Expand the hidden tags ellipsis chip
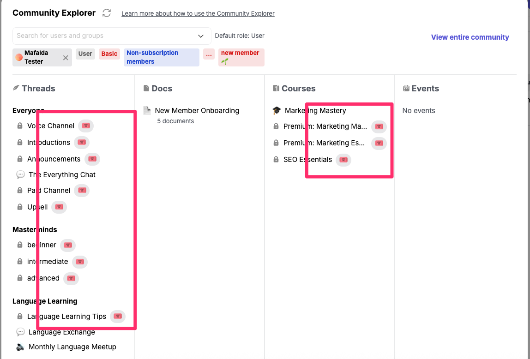Image resolution: width=530 pixels, height=359 pixels. tap(209, 54)
